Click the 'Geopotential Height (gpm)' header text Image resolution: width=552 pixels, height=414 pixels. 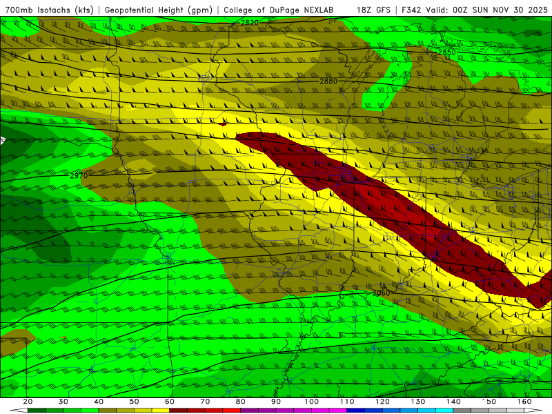(x=159, y=10)
